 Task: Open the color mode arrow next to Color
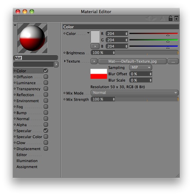pyautogui.click(x=88, y=33)
